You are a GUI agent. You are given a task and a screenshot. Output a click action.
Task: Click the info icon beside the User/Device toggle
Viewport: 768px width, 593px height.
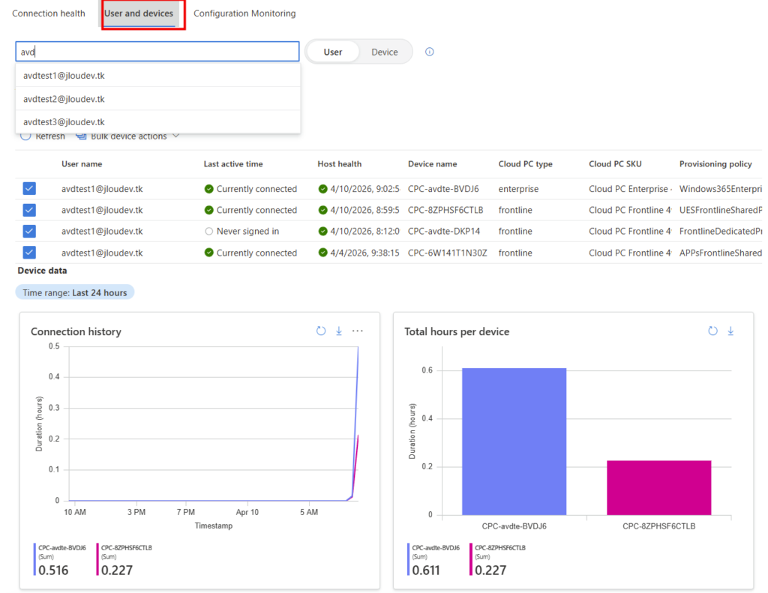click(x=430, y=52)
